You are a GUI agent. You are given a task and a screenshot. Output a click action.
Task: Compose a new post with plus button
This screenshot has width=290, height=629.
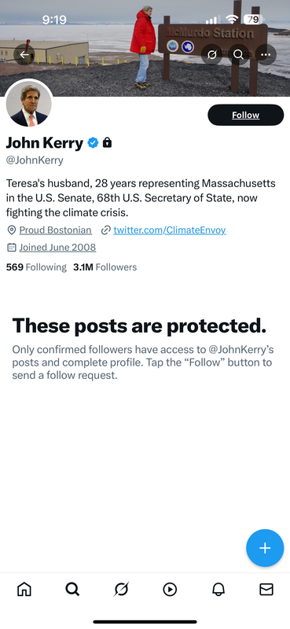click(x=265, y=548)
